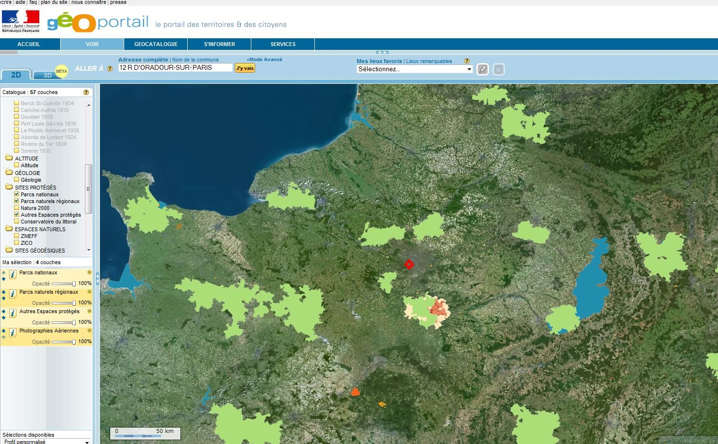Click the trash delete favorite icon

(x=498, y=69)
